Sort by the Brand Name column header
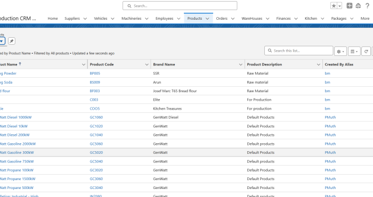373x197 pixels. (x=164, y=64)
